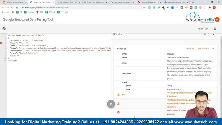Click the red error icon for offers
Screen dimensions: 222x125
point(118,112)
